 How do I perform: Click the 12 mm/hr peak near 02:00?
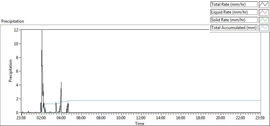point(42,30)
